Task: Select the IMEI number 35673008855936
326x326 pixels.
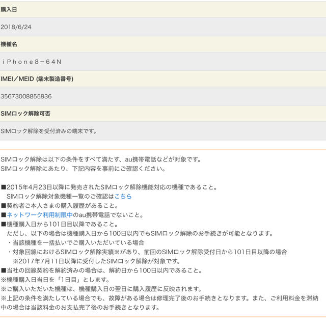Action: 26,96
